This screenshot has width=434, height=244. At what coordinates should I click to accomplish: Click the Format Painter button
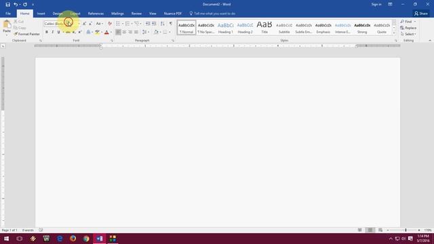26,34
